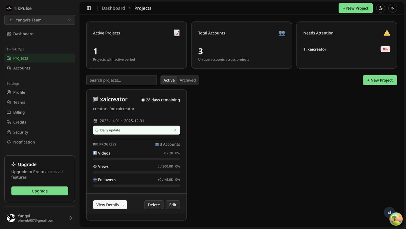Toggle dark mode with moon icon
Viewport: 406px width, 229px height.
point(381,8)
